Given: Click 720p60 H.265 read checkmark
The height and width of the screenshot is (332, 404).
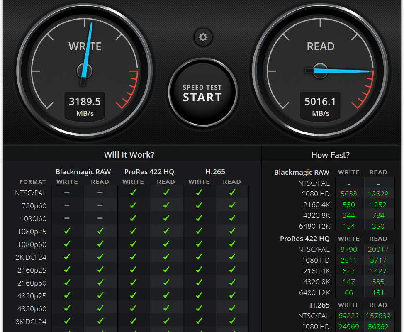Looking at the screenshot, I should (x=232, y=205).
